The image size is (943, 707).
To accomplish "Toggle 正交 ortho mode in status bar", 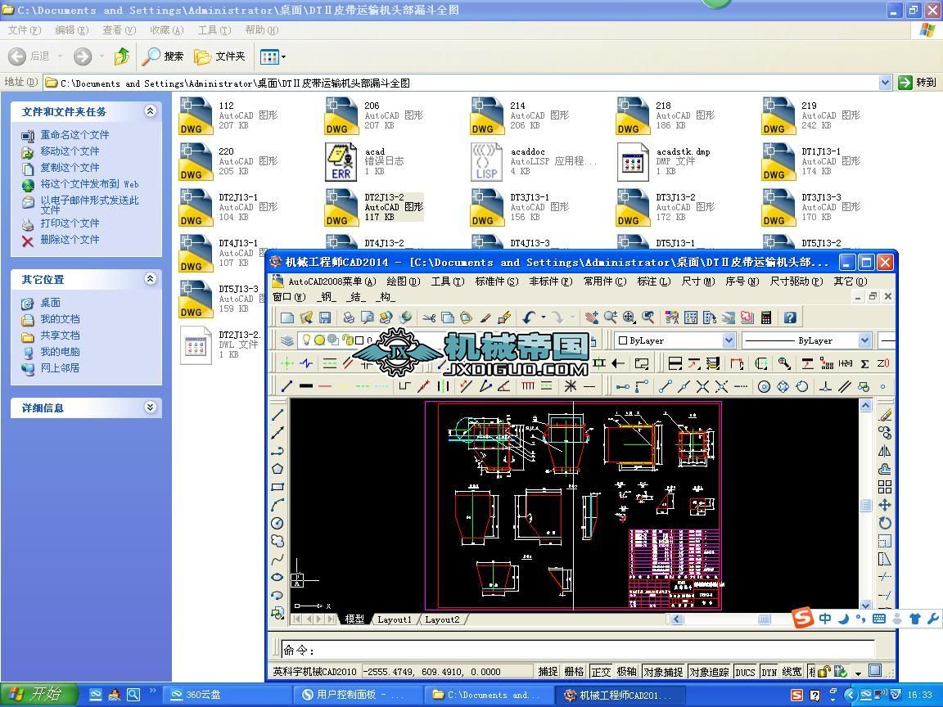I will coord(601,672).
